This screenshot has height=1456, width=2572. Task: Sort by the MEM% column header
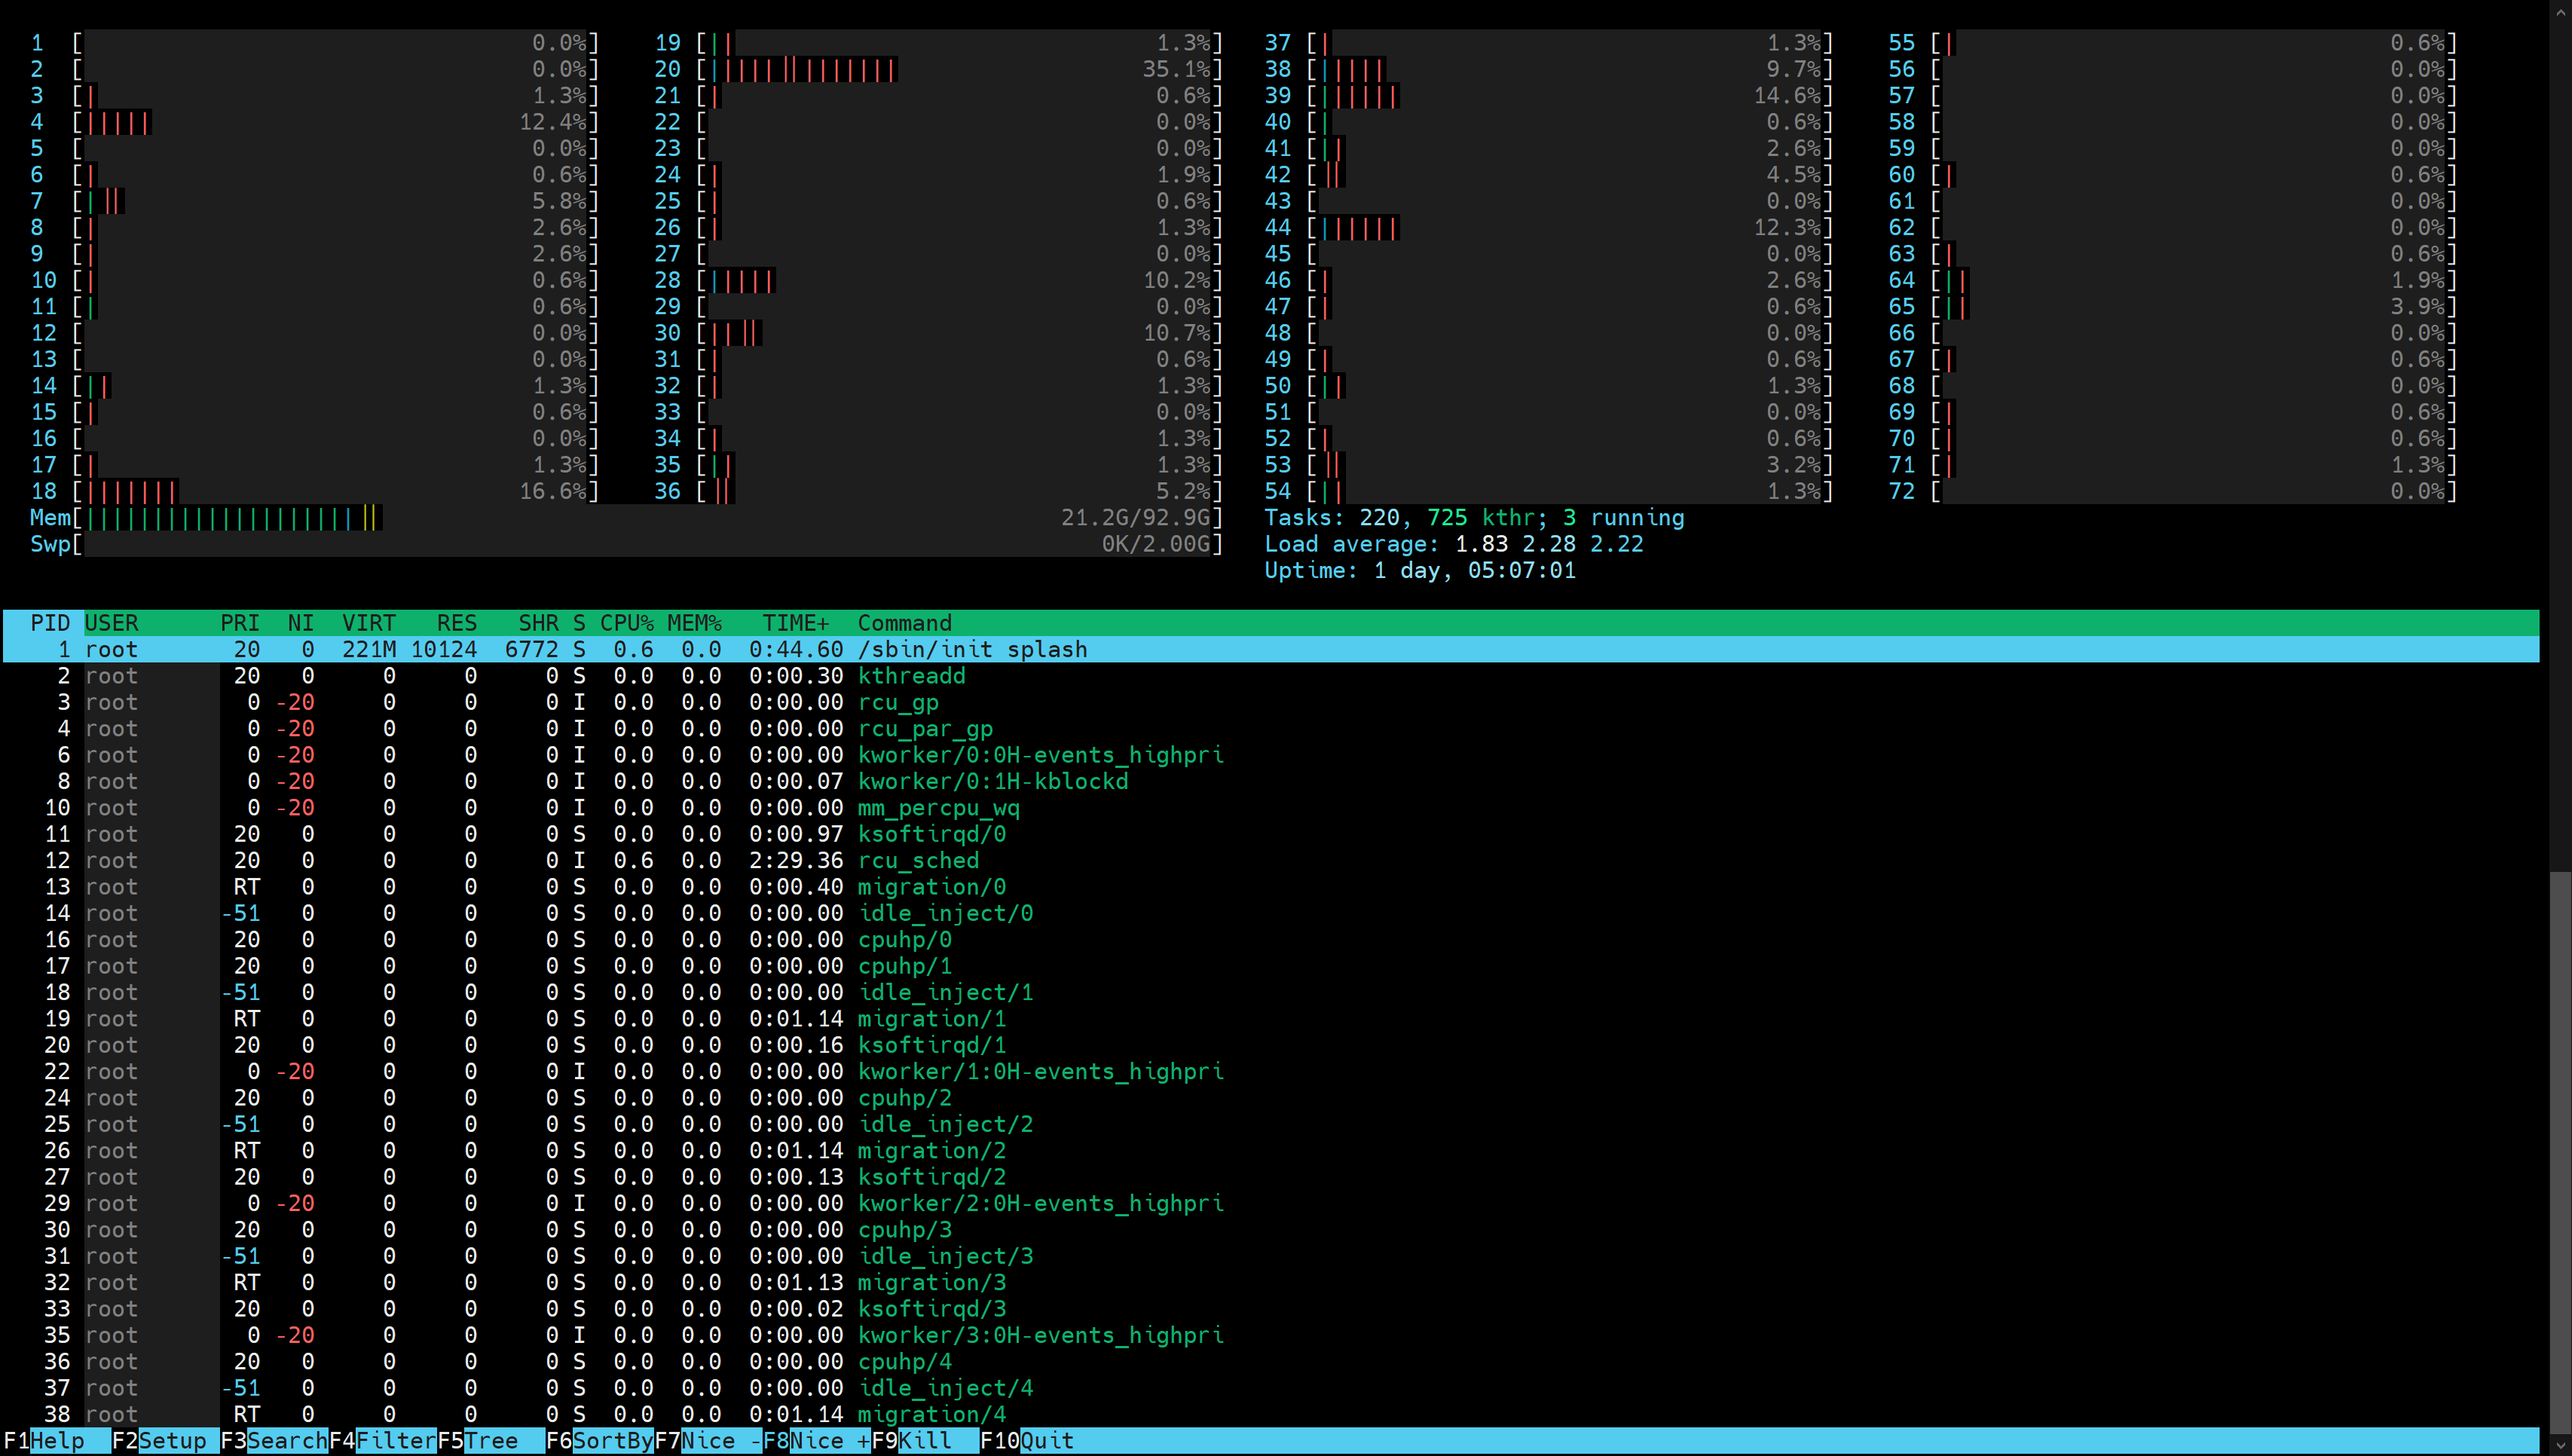(x=694, y=623)
